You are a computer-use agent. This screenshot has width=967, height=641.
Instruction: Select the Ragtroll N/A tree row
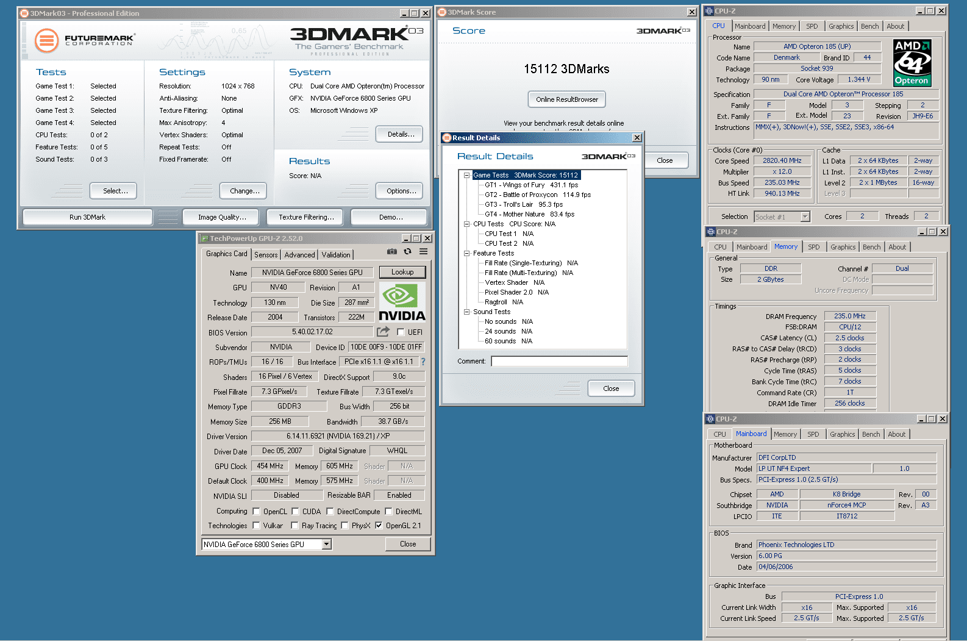[504, 302]
